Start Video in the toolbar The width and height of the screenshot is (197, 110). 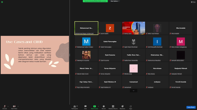14,107
